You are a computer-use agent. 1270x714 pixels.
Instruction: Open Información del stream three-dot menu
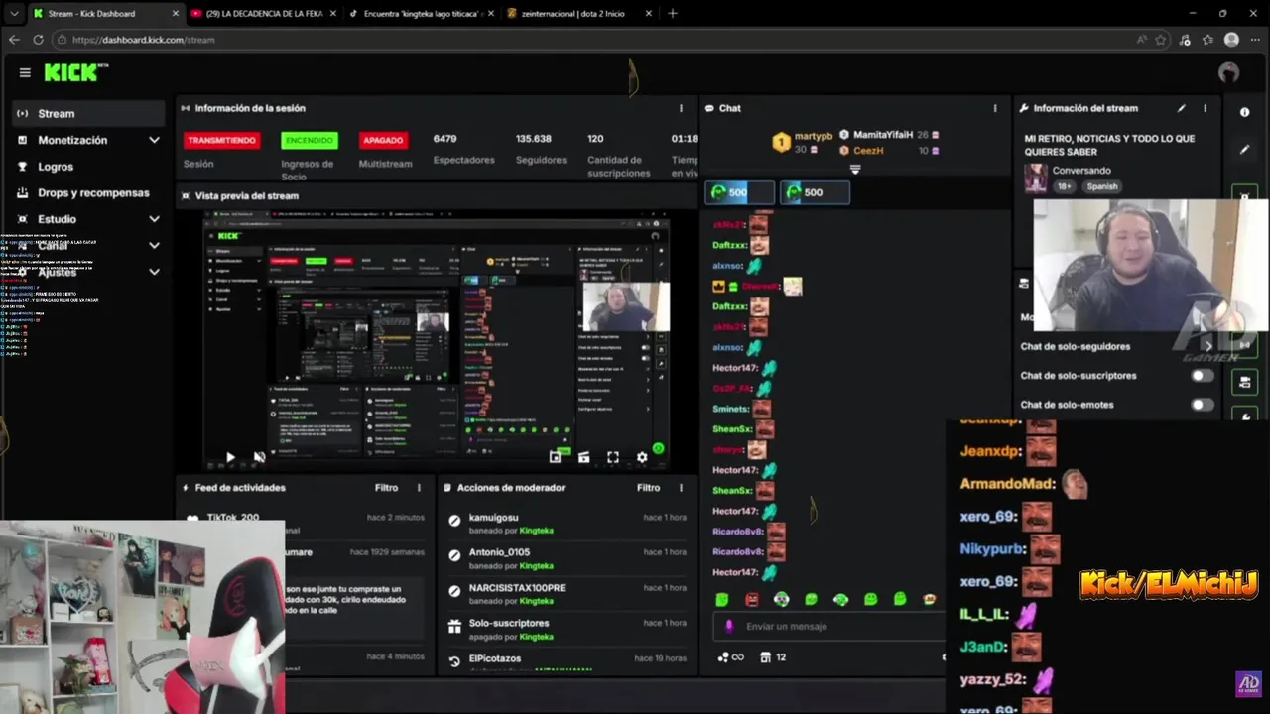point(1206,108)
